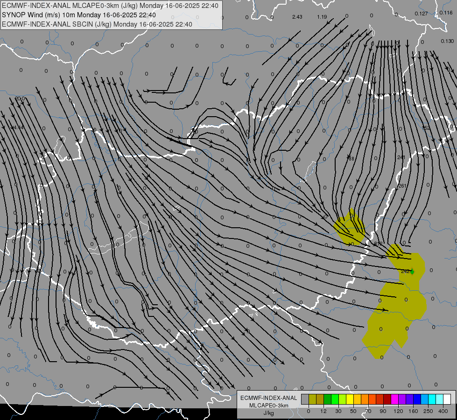Click the cyan legend swatch
The image size is (457, 420).
point(432,399)
